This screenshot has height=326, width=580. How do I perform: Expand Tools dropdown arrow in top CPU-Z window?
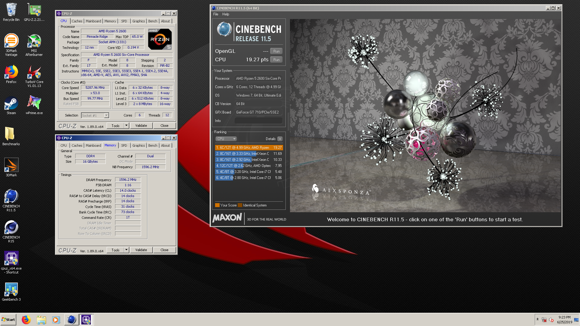pos(127,126)
